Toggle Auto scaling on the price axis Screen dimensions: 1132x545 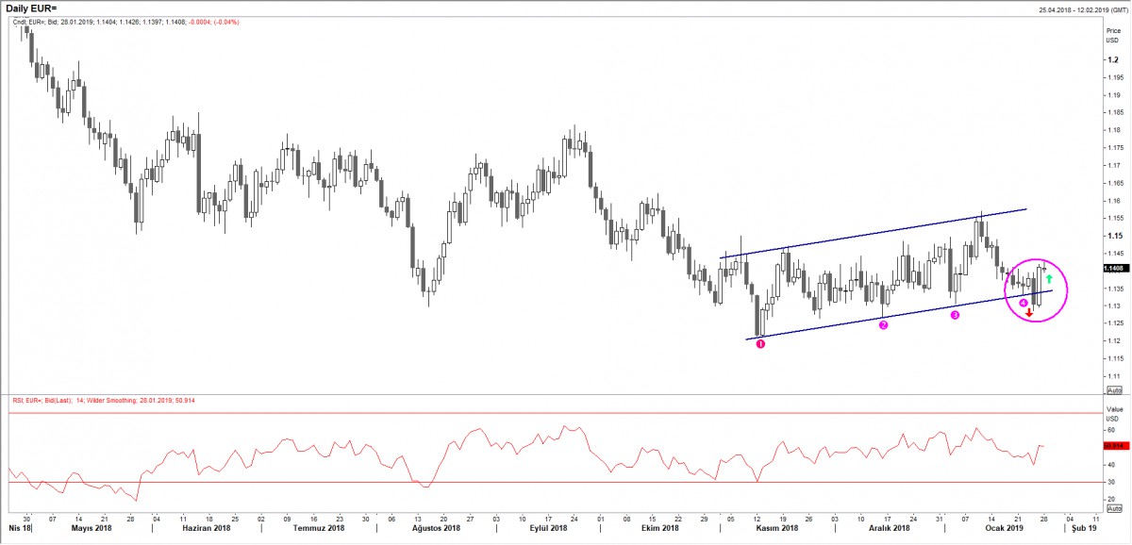[1113, 389]
